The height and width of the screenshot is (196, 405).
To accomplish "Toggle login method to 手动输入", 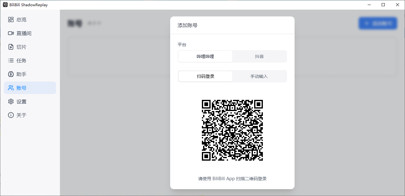I will [260, 76].
